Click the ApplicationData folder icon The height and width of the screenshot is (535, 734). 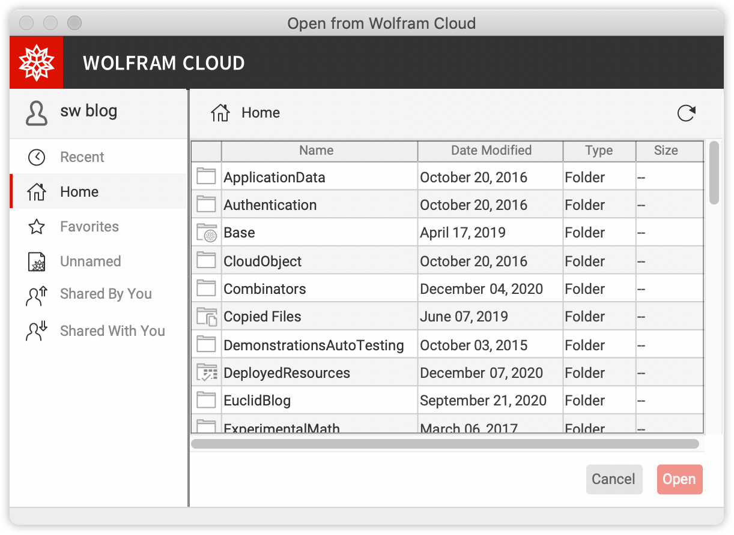tap(206, 176)
